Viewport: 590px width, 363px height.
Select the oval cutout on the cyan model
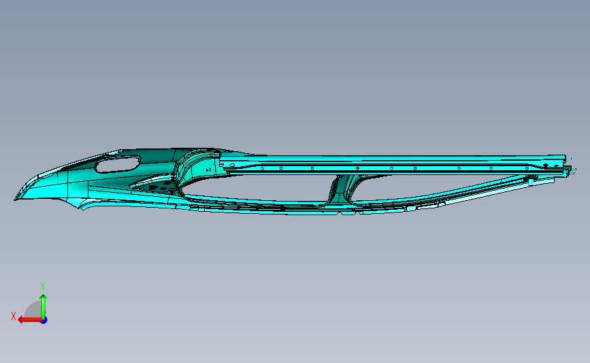click(x=118, y=165)
